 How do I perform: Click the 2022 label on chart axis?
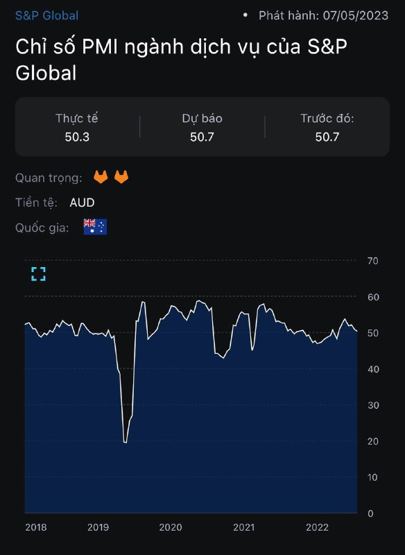[x=318, y=527]
